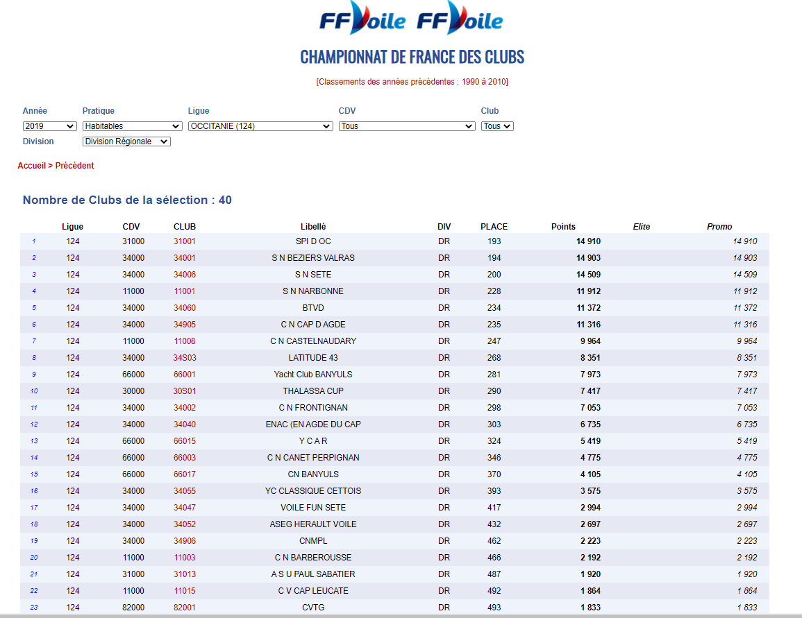Open club code 34060 link
802x618 pixels.
(185, 308)
